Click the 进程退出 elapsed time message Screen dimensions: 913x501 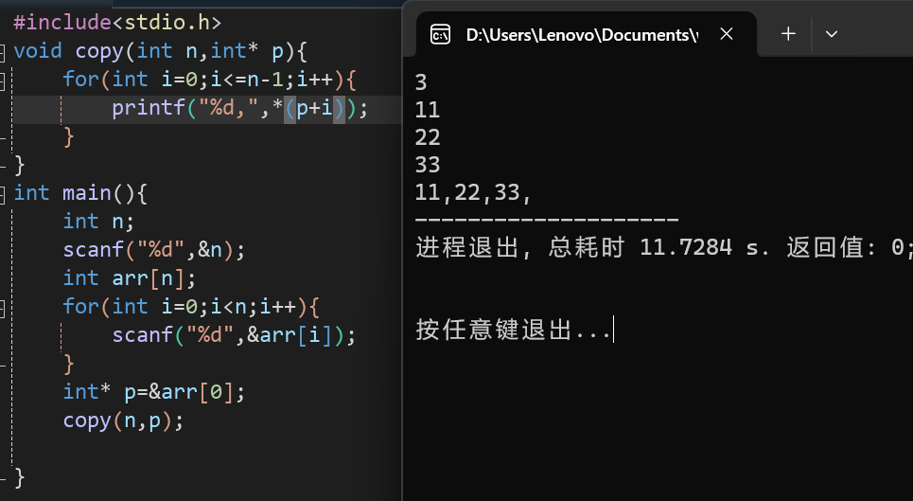pos(664,247)
